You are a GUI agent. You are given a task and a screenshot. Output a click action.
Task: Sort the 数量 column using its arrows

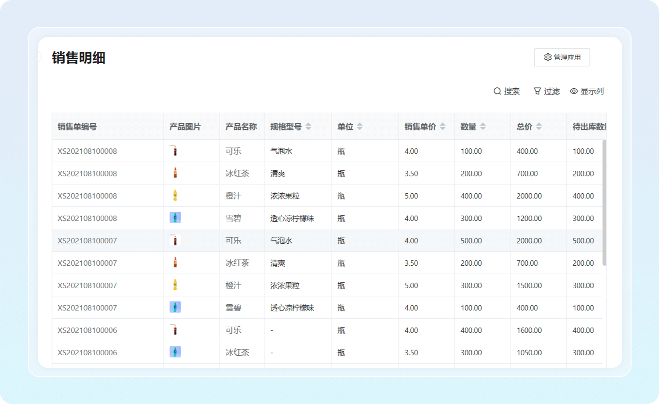(483, 126)
